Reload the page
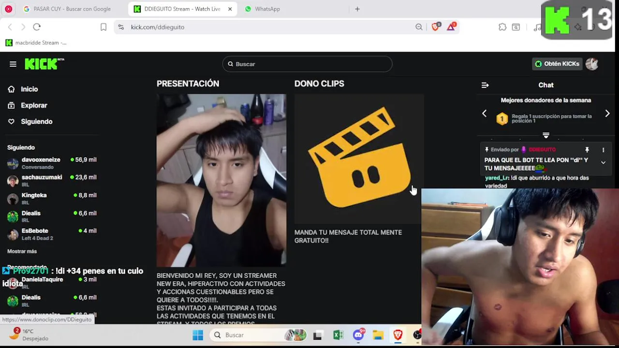This screenshot has height=348, width=619. (37, 27)
